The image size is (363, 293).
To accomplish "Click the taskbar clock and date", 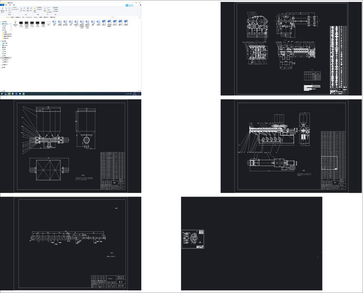I will coord(135,94).
